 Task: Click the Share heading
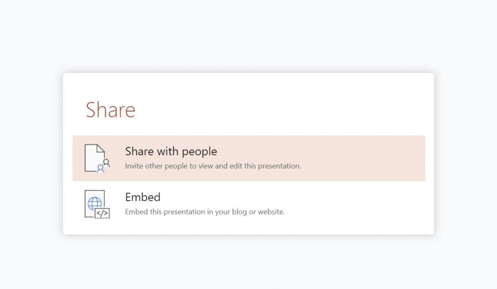coord(111,109)
